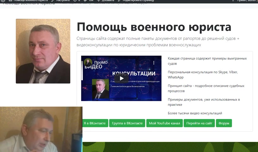
Task: Click the subtitle starting Страницы сайта содержат
Action: pos(158,41)
